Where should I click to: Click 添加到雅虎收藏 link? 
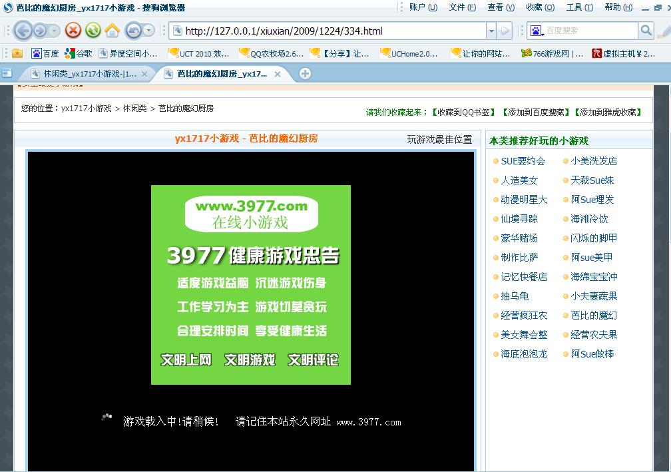click(608, 112)
